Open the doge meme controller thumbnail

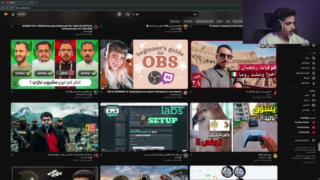[233, 127]
